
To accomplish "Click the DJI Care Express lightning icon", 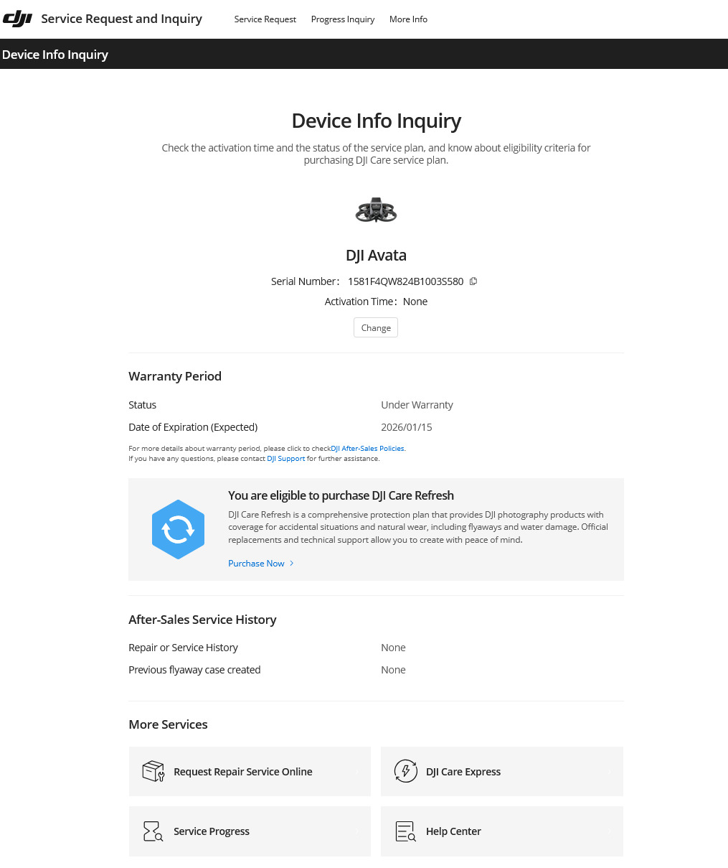I will point(406,771).
